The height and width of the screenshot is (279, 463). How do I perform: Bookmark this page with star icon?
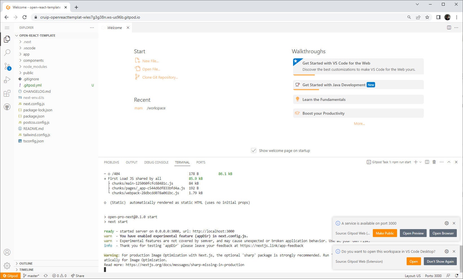coord(427,17)
